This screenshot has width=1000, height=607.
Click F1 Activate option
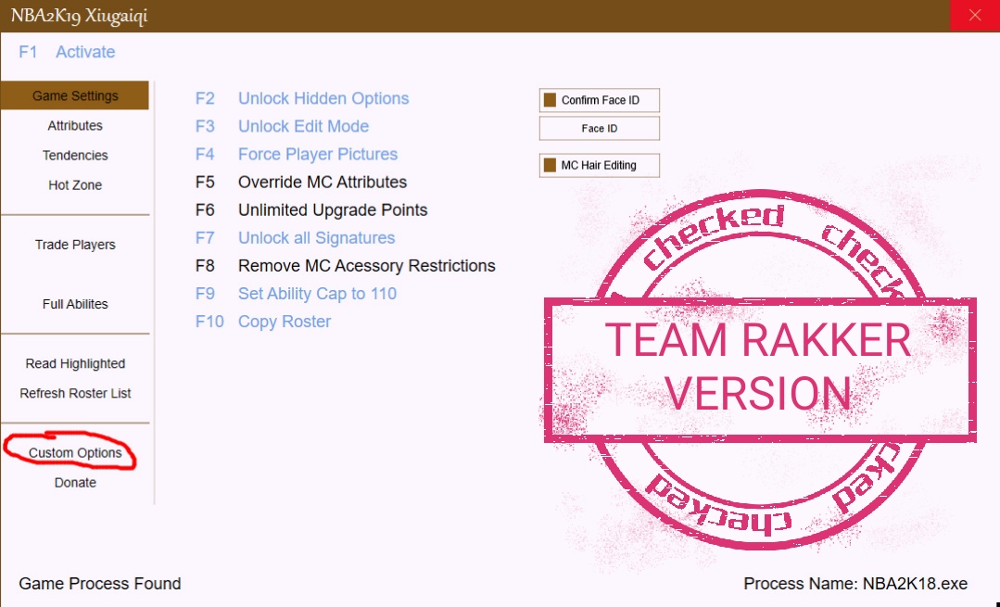[67, 52]
